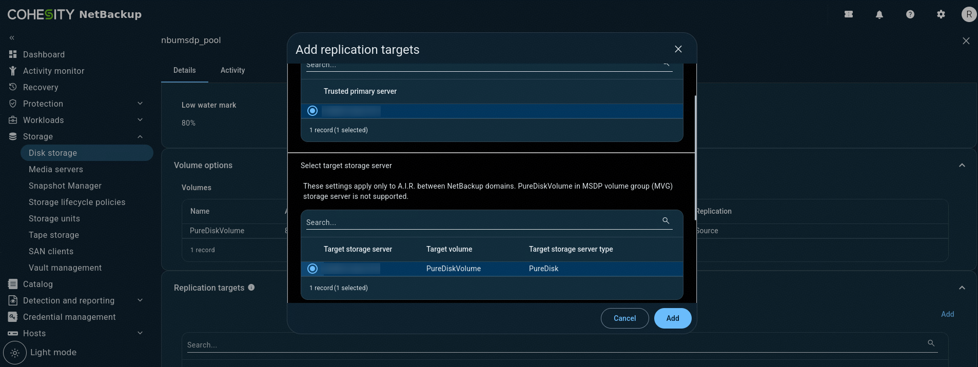Image resolution: width=978 pixels, height=367 pixels.
Task: Open notifications bell icon
Action: click(x=879, y=14)
